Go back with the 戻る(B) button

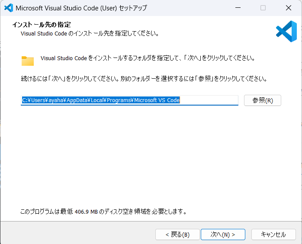pos(177,234)
